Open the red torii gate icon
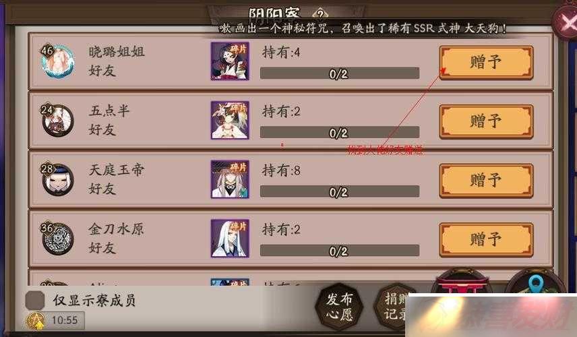 point(462,284)
